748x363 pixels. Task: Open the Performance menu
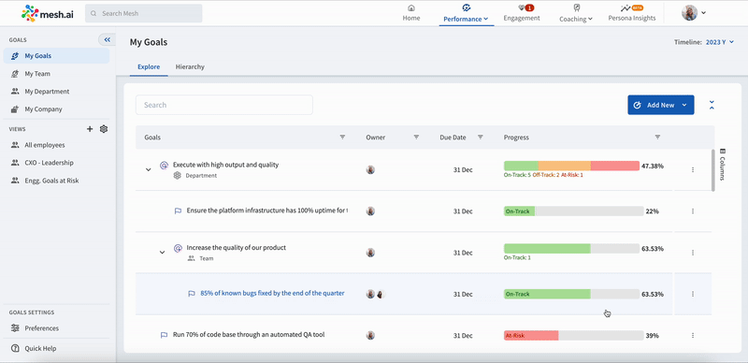[x=466, y=13]
